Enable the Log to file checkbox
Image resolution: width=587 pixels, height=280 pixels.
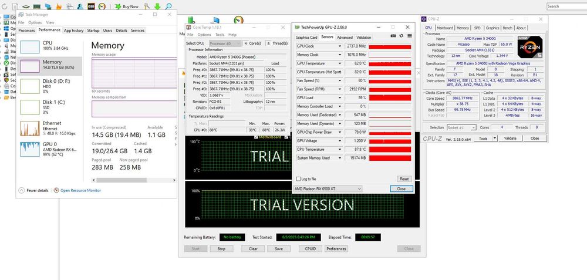(x=298, y=179)
